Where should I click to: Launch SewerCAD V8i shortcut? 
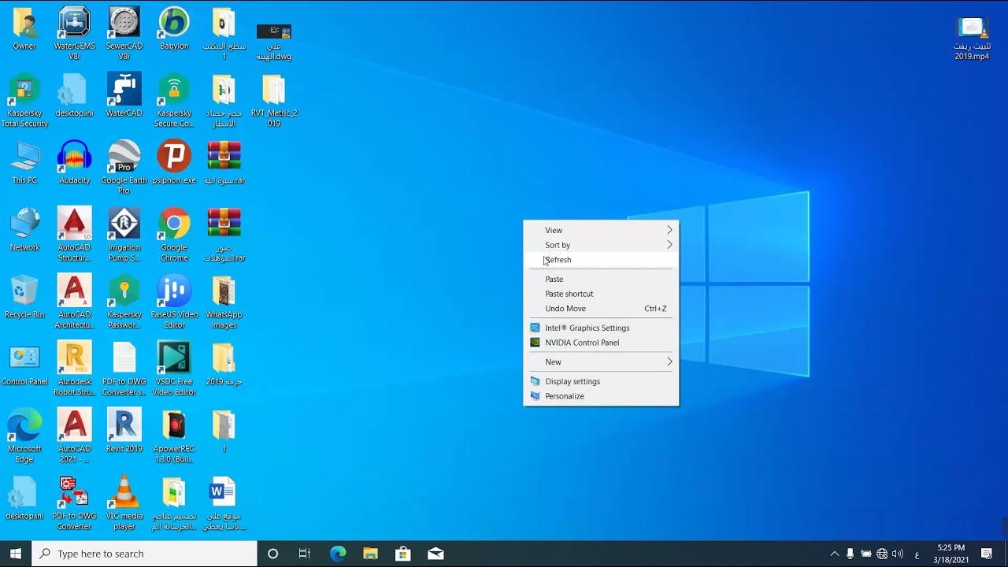coord(124,34)
